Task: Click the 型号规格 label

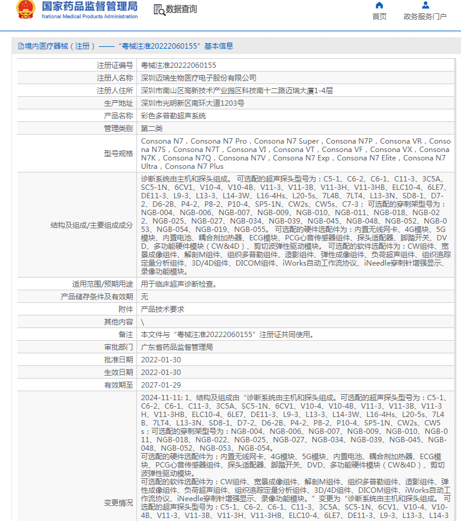Action: 118,153
